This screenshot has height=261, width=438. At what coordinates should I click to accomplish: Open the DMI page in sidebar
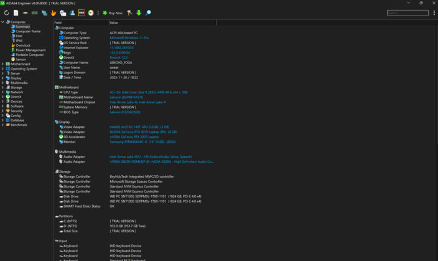19,36
